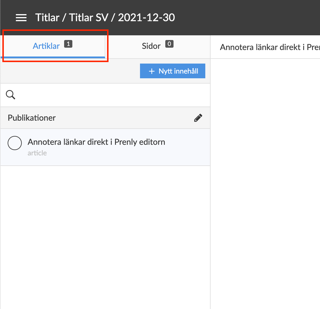Click the magnifying glass search icon

click(11, 95)
